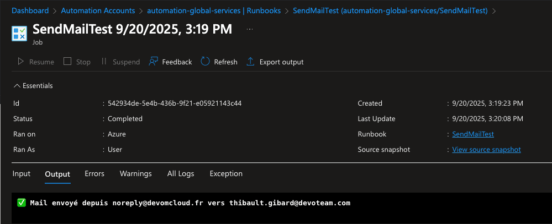Click the Ran As value User
Image resolution: width=552 pixels, height=224 pixels.
point(115,150)
